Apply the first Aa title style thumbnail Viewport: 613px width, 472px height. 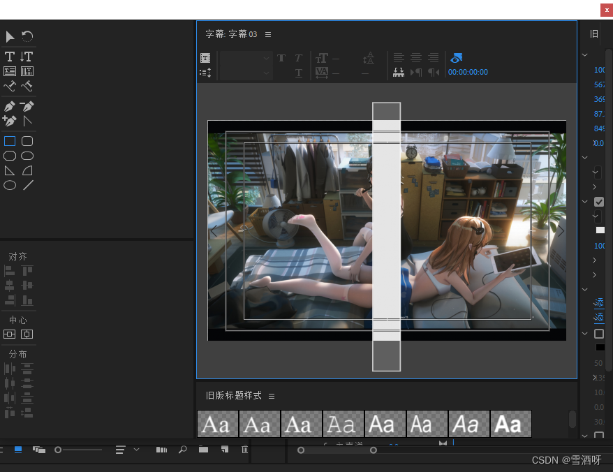217,424
